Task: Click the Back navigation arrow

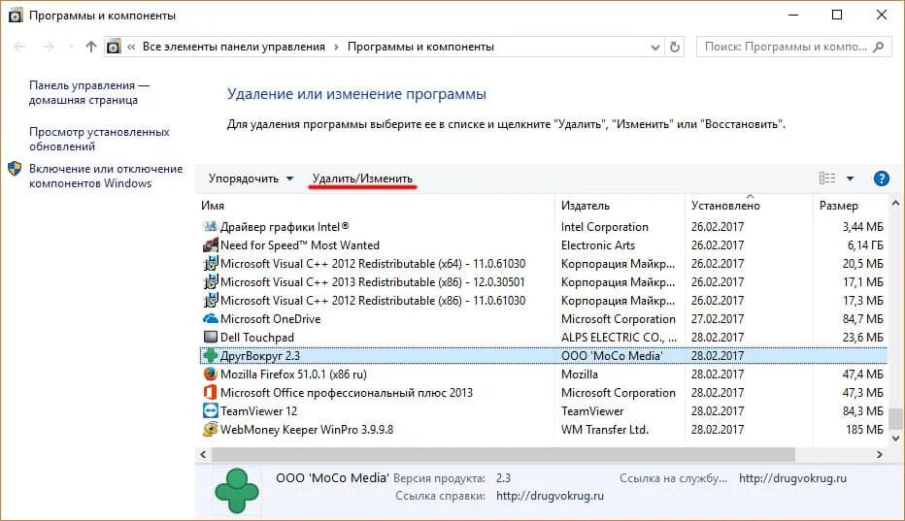Action: click(x=19, y=47)
